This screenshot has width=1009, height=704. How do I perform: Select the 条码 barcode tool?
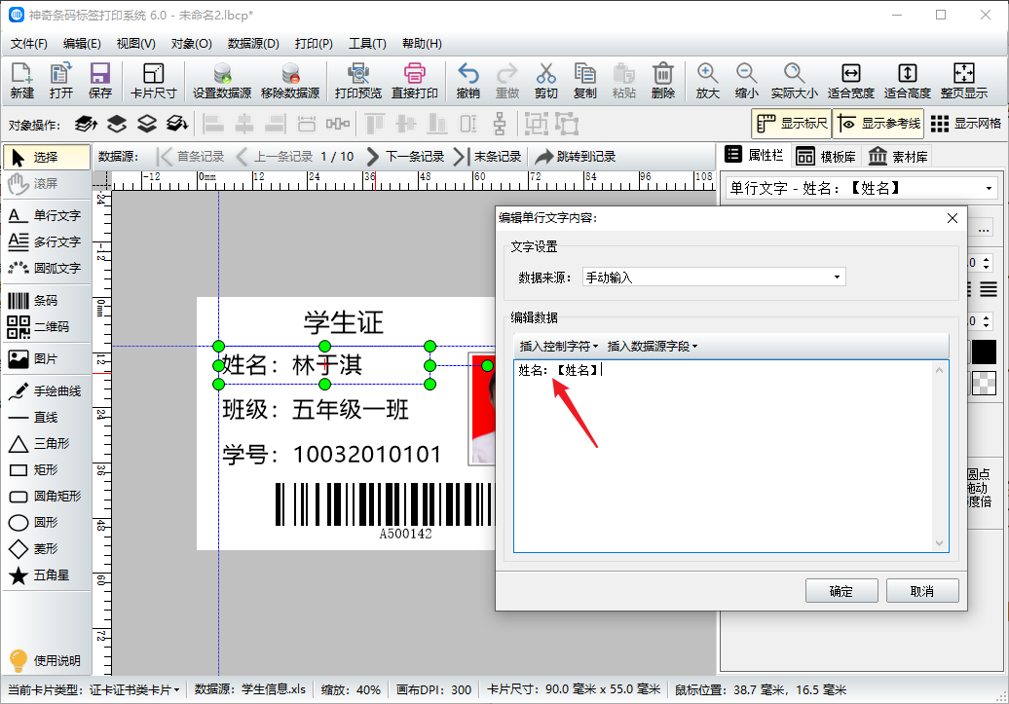(x=44, y=301)
